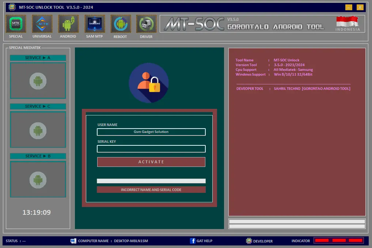The height and width of the screenshot is (248, 372).
Task: Open the SAM MTP Samsung icon
Action: click(x=95, y=24)
